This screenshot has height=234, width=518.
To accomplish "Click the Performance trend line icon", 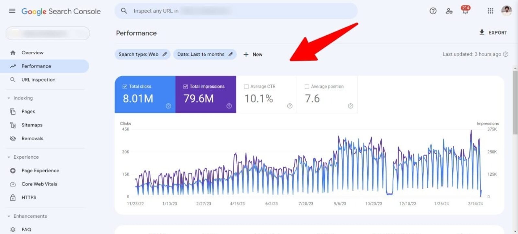I will (13, 66).
